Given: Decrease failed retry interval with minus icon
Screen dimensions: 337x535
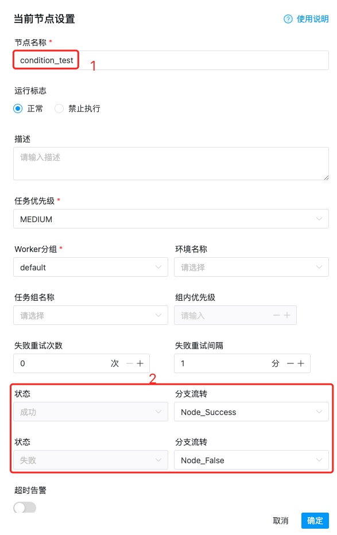Looking at the screenshot, I should click(290, 363).
